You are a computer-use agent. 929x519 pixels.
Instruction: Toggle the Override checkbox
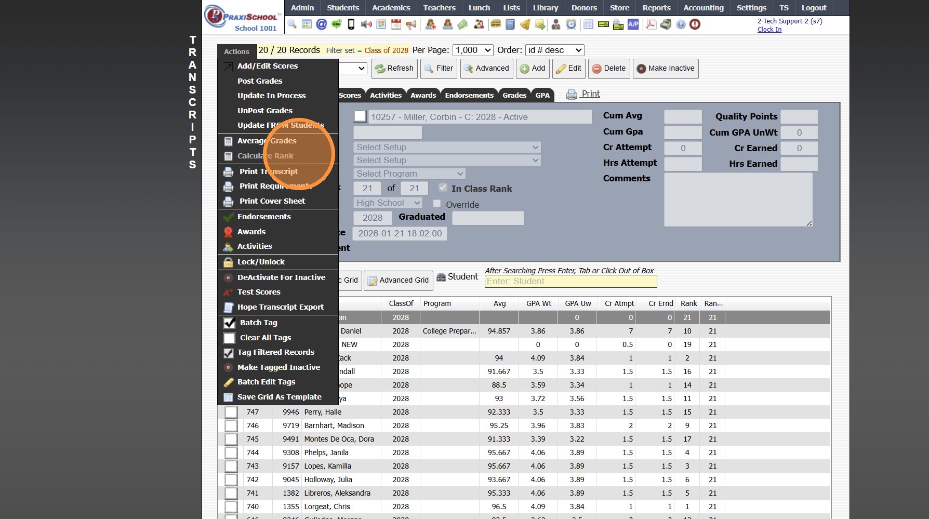pos(437,204)
